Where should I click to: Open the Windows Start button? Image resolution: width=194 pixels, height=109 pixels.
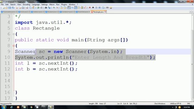click(x=4, y=107)
